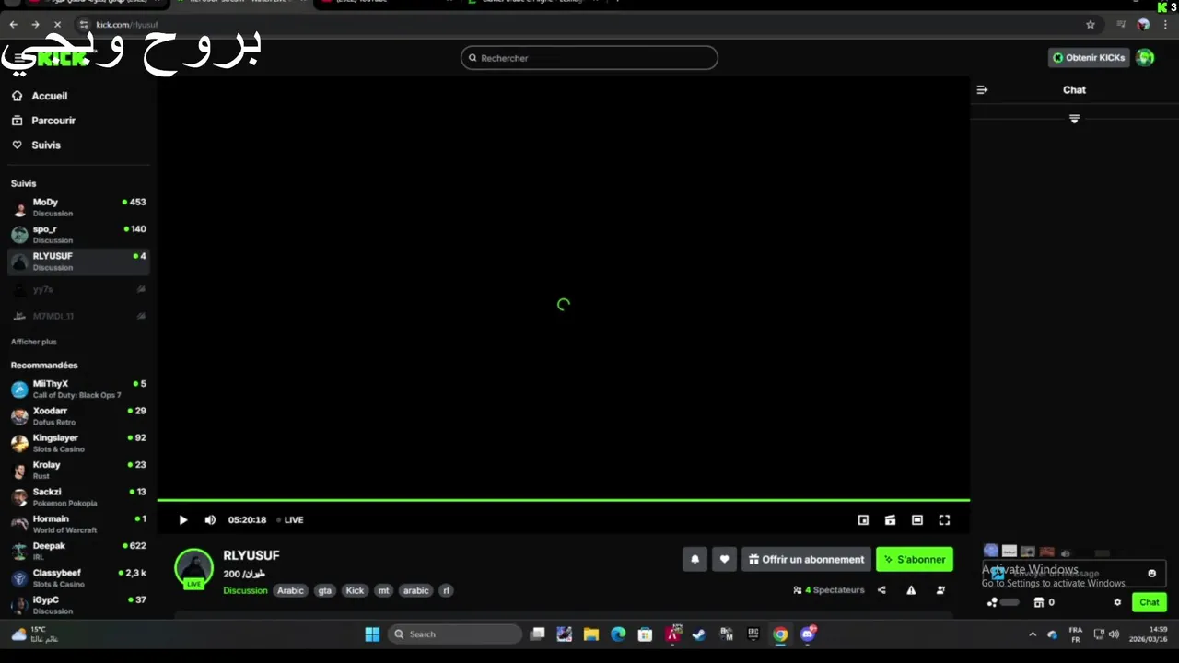Open M7MDI_11 offline channel
Screen dimensions: 1179x663
(x=78, y=316)
